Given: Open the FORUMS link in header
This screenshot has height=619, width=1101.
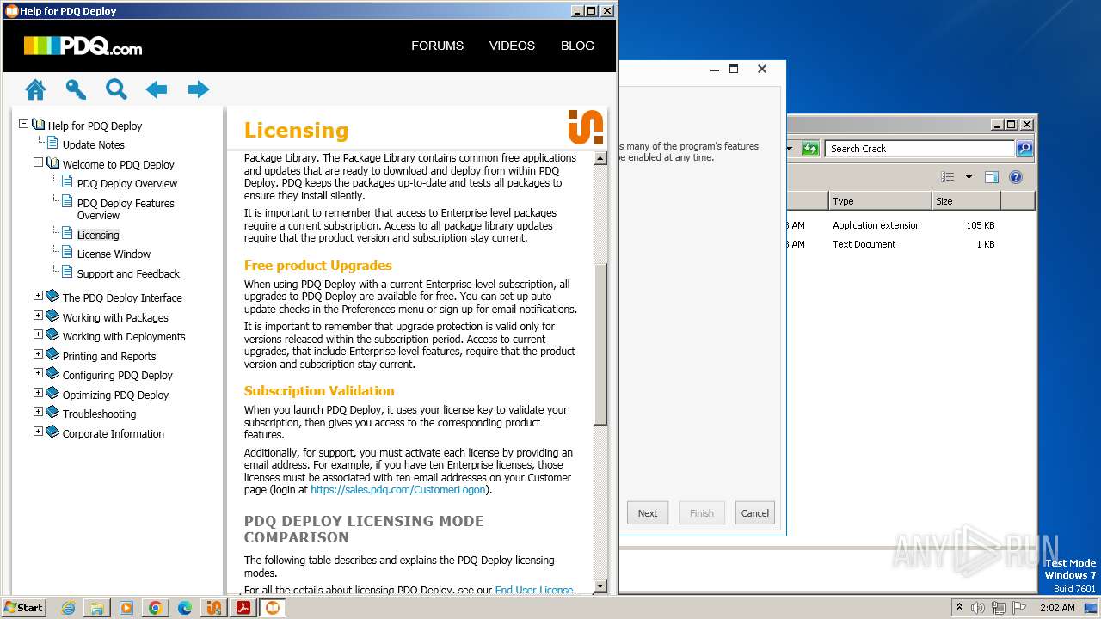Looking at the screenshot, I should [x=437, y=46].
